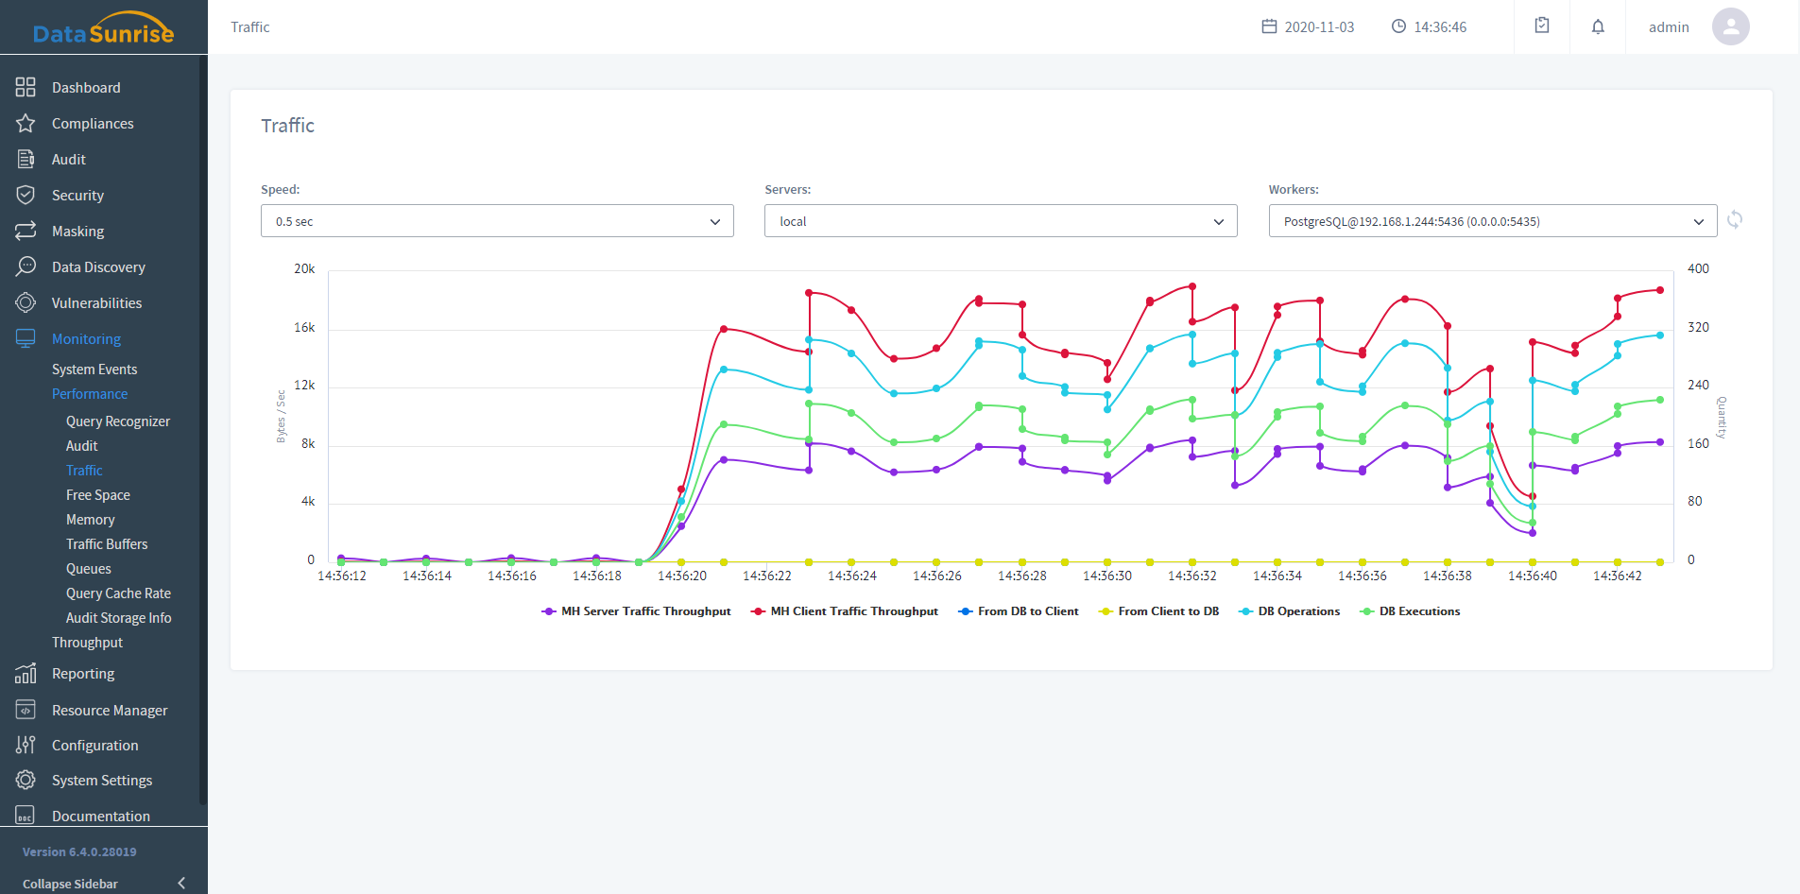Viewport: 1800px width, 894px height.
Task: Click the admin user avatar icon
Action: [x=1730, y=26]
